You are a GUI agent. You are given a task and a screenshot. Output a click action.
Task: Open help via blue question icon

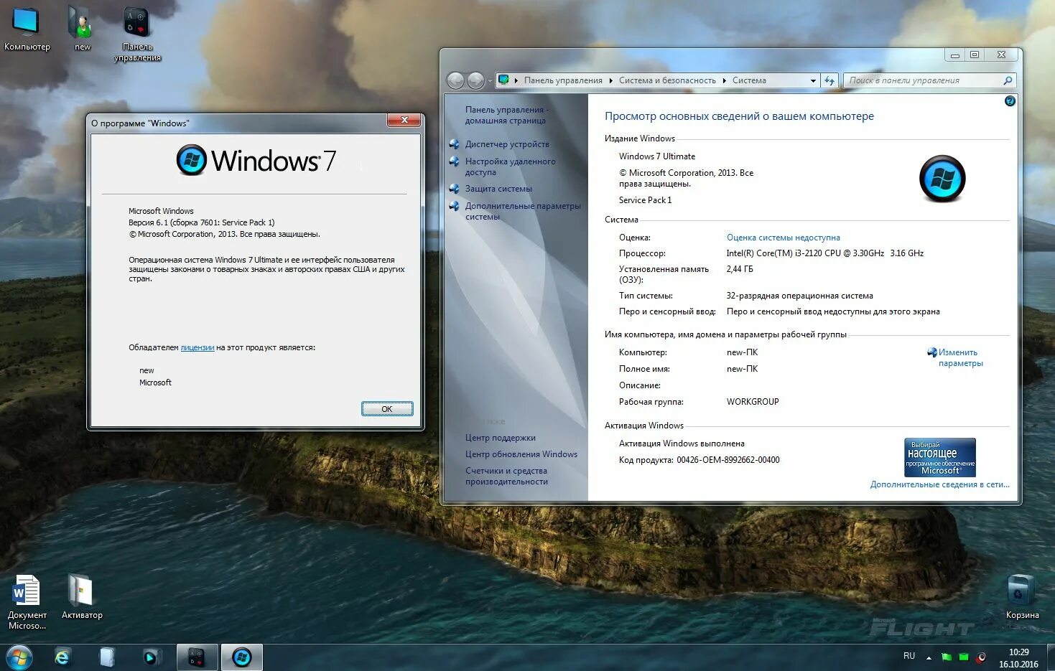pyautogui.click(x=1010, y=101)
